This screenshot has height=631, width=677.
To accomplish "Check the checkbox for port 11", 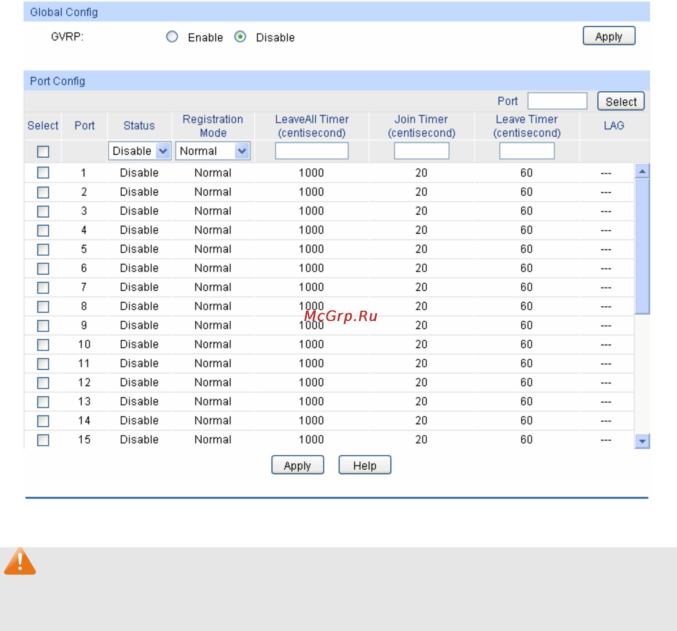I will 43,364.
